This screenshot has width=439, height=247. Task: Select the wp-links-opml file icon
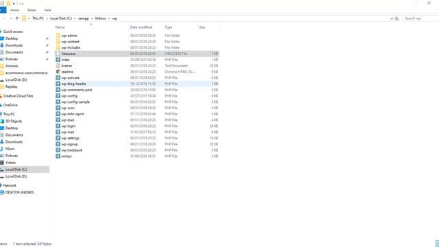point(58,114)
